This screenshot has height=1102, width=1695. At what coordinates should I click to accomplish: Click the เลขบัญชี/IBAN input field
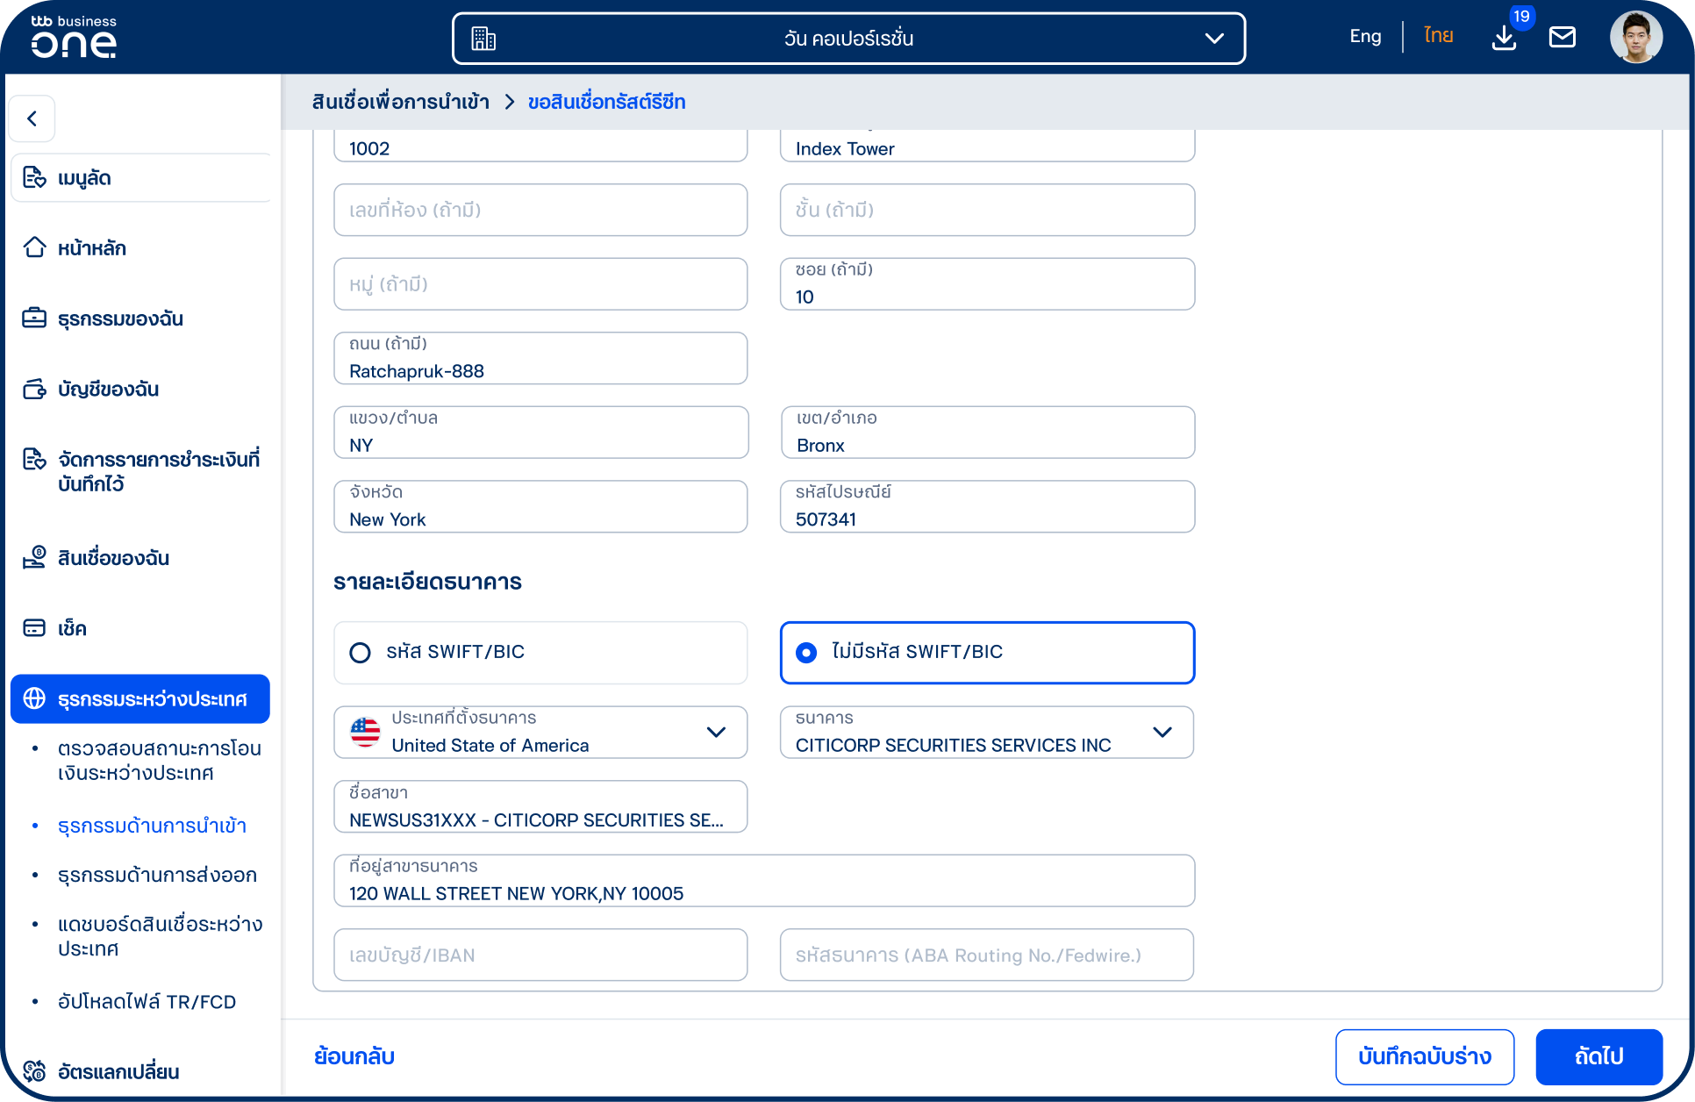point(540,955)
